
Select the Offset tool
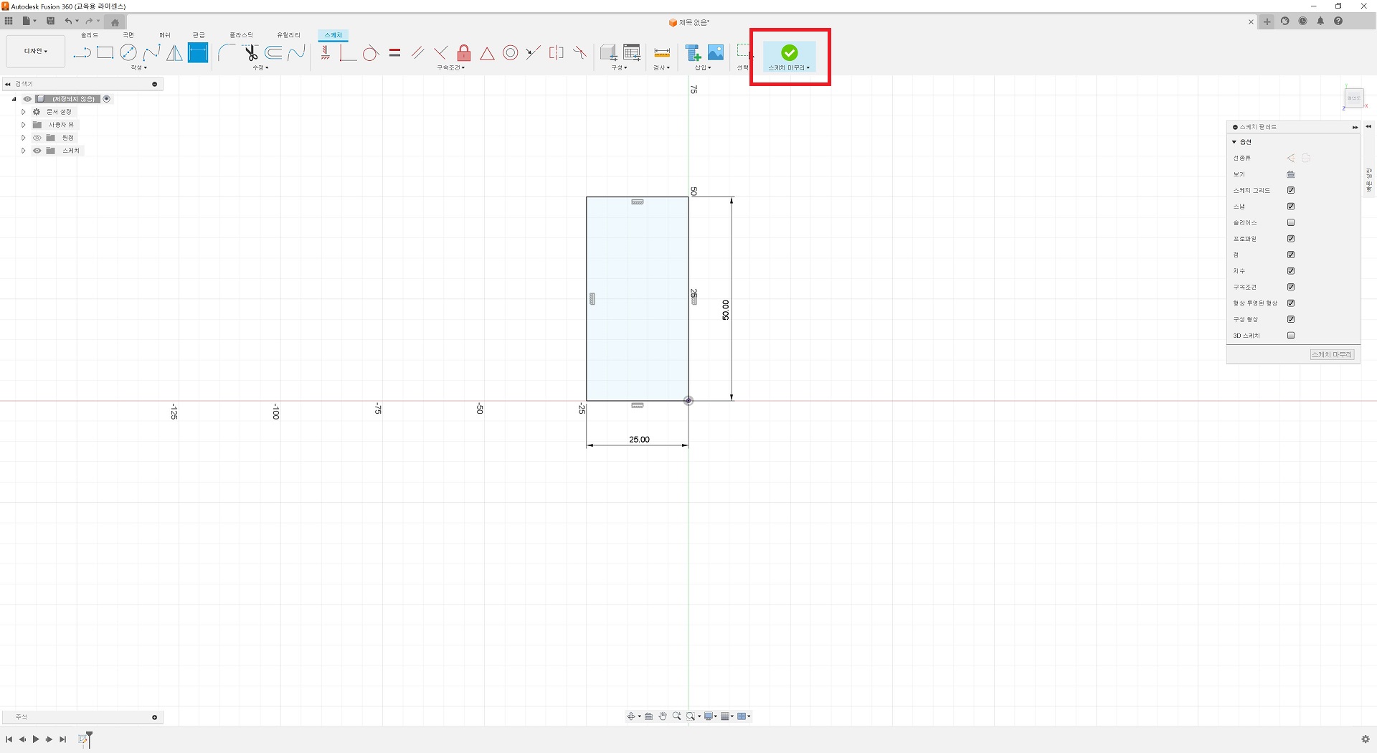click(273, 52)
